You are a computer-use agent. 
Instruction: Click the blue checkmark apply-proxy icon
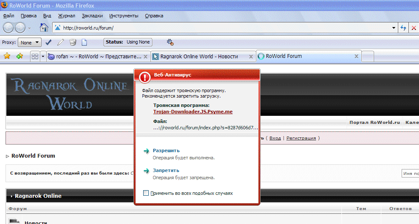(x=48, y=42)
